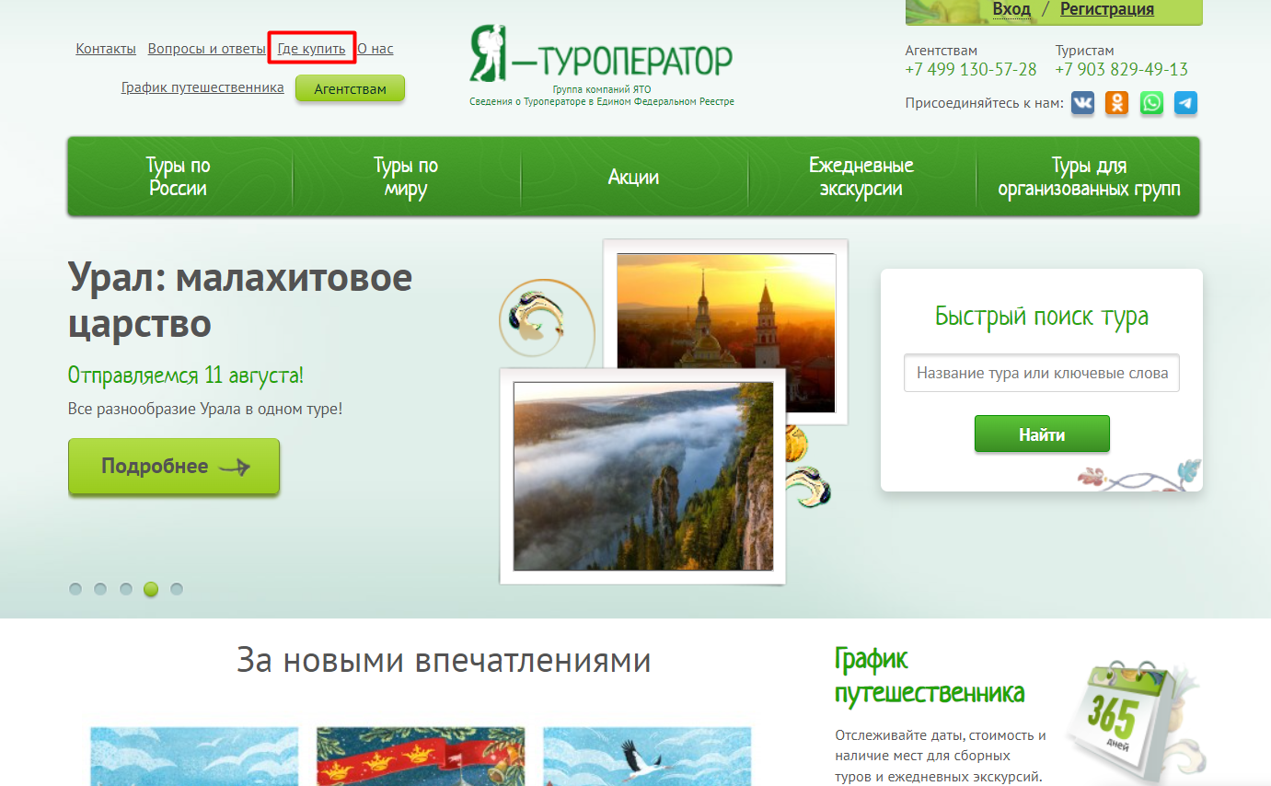Viewport: 1271px width, 786px height.
Task: Open График путешественника top link
Action: coord(202,87)
